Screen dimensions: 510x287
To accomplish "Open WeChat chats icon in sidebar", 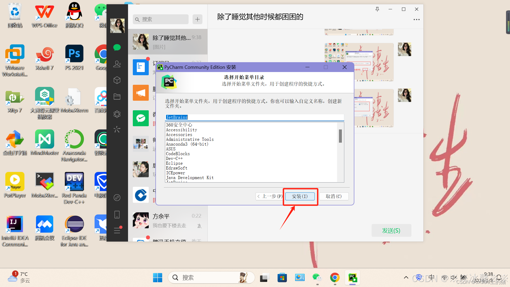I will [117, 48].
